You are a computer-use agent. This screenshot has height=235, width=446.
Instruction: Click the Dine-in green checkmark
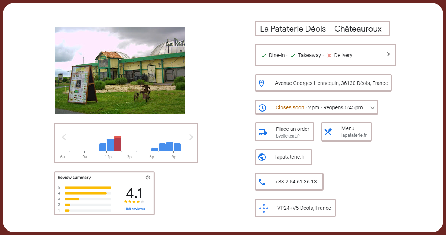click(264, 56)
